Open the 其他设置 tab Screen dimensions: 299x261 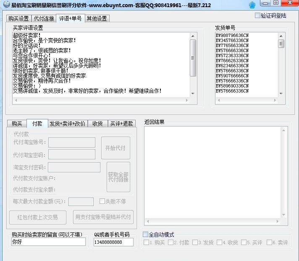[97, 18]
